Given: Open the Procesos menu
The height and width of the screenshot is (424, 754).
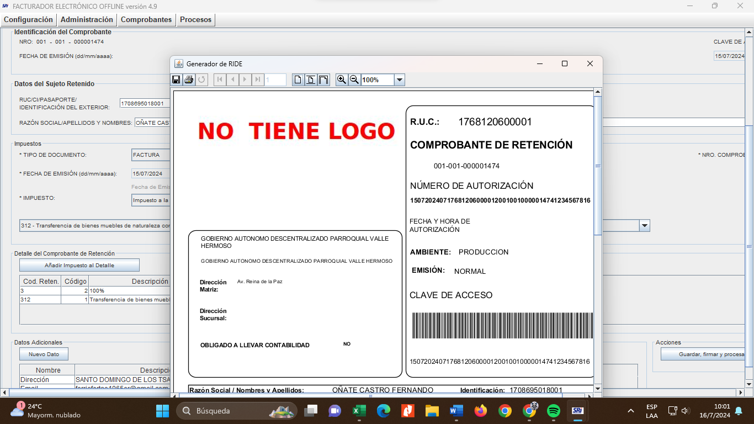Looking at the screenshot, I should [x=195, y=19].
